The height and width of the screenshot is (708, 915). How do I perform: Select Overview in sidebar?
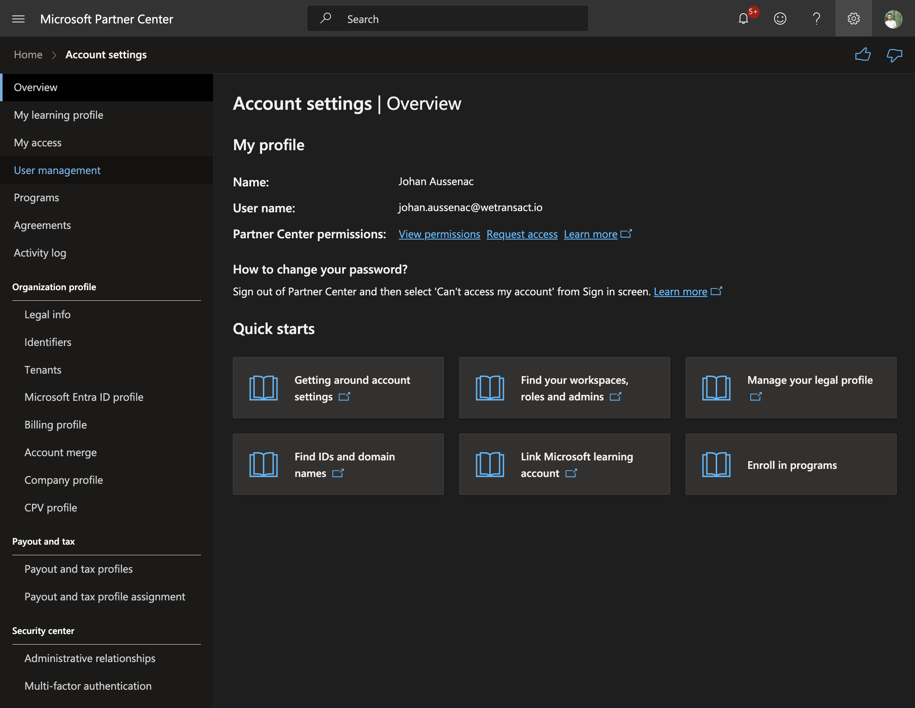coord(106,87)
